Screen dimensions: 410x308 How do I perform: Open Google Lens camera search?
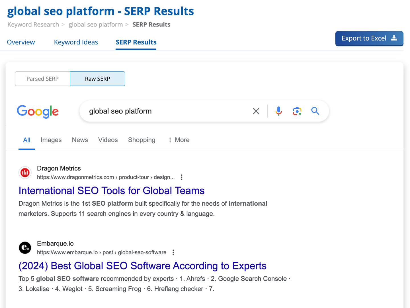(x=297, y=111)
